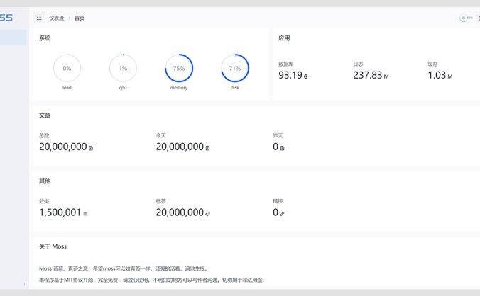Click the memory 75% gauge
Viewport: 480px width, 296px height.
click(179, 68)
